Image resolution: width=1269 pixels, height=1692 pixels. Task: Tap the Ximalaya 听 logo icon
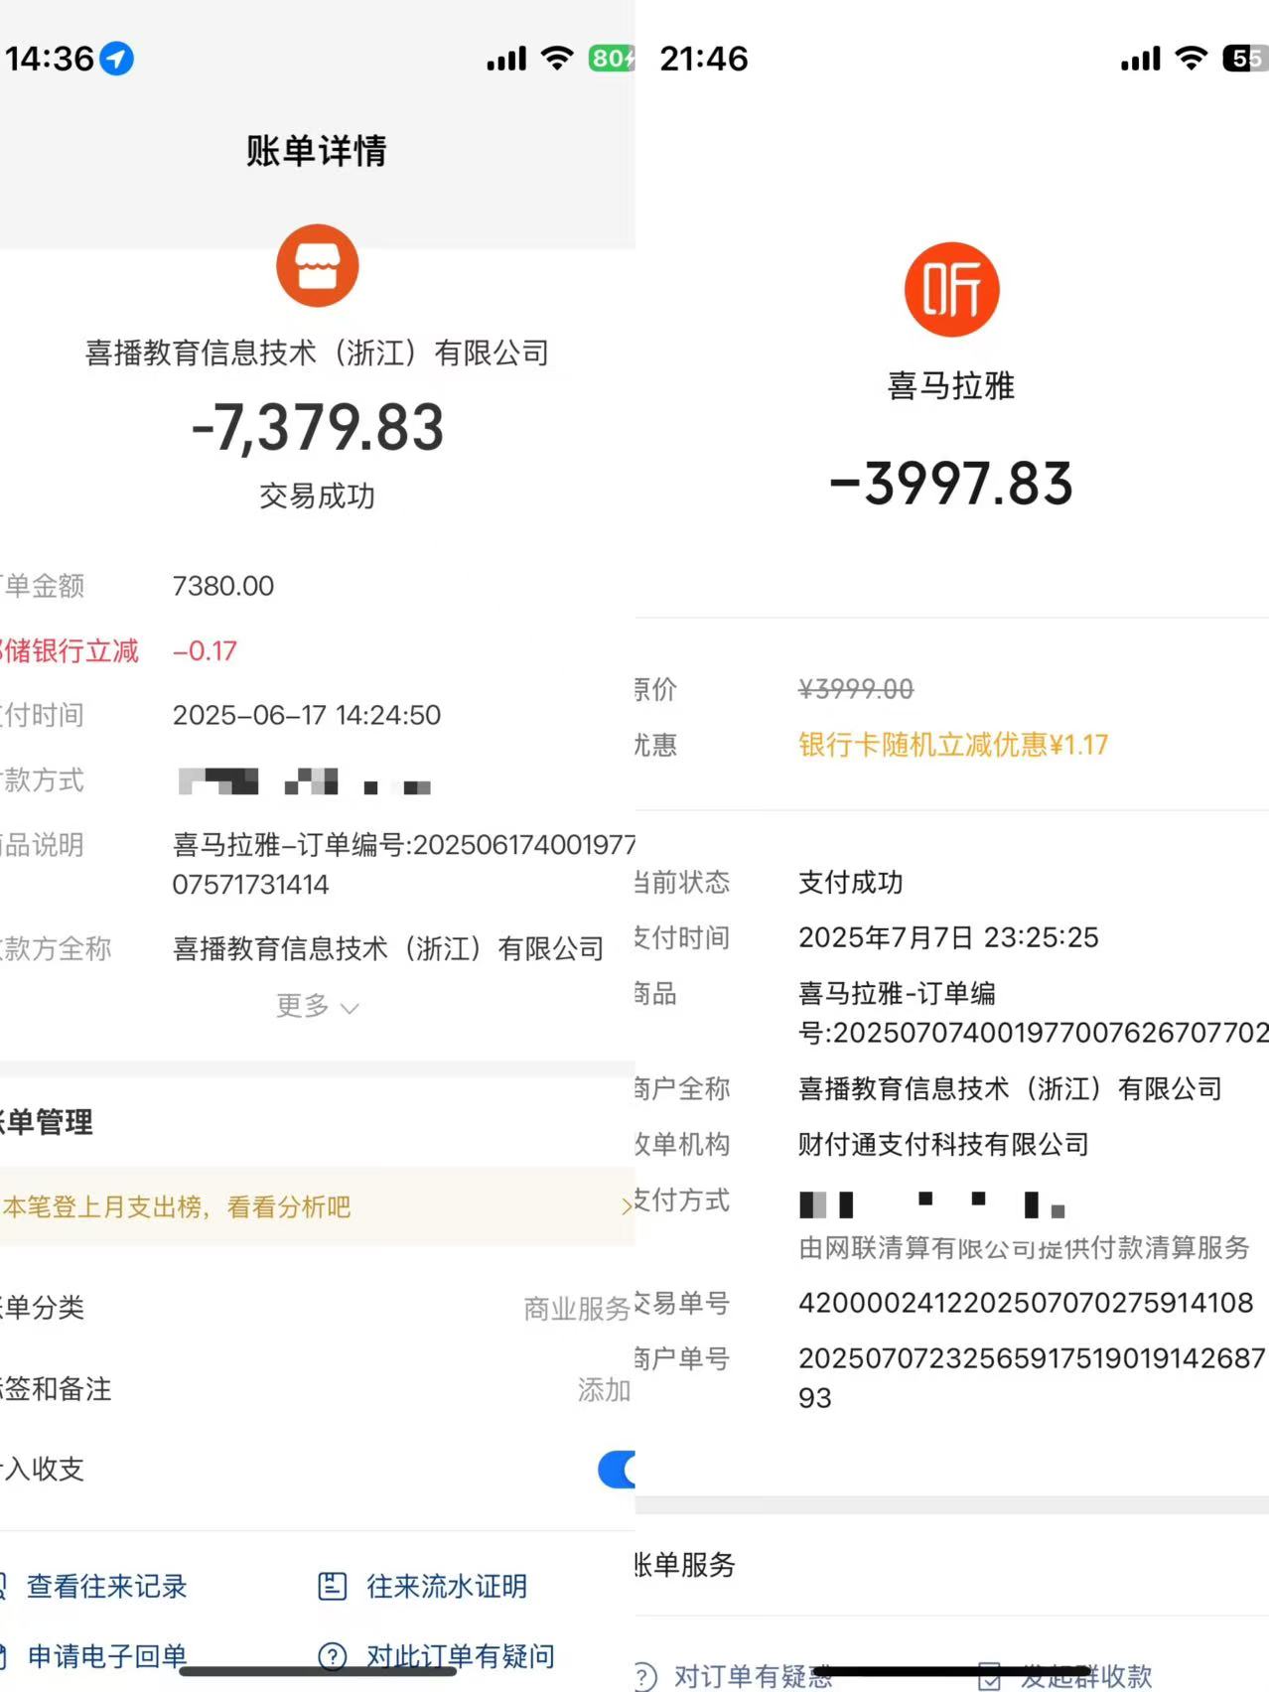(x=951, y=289)
